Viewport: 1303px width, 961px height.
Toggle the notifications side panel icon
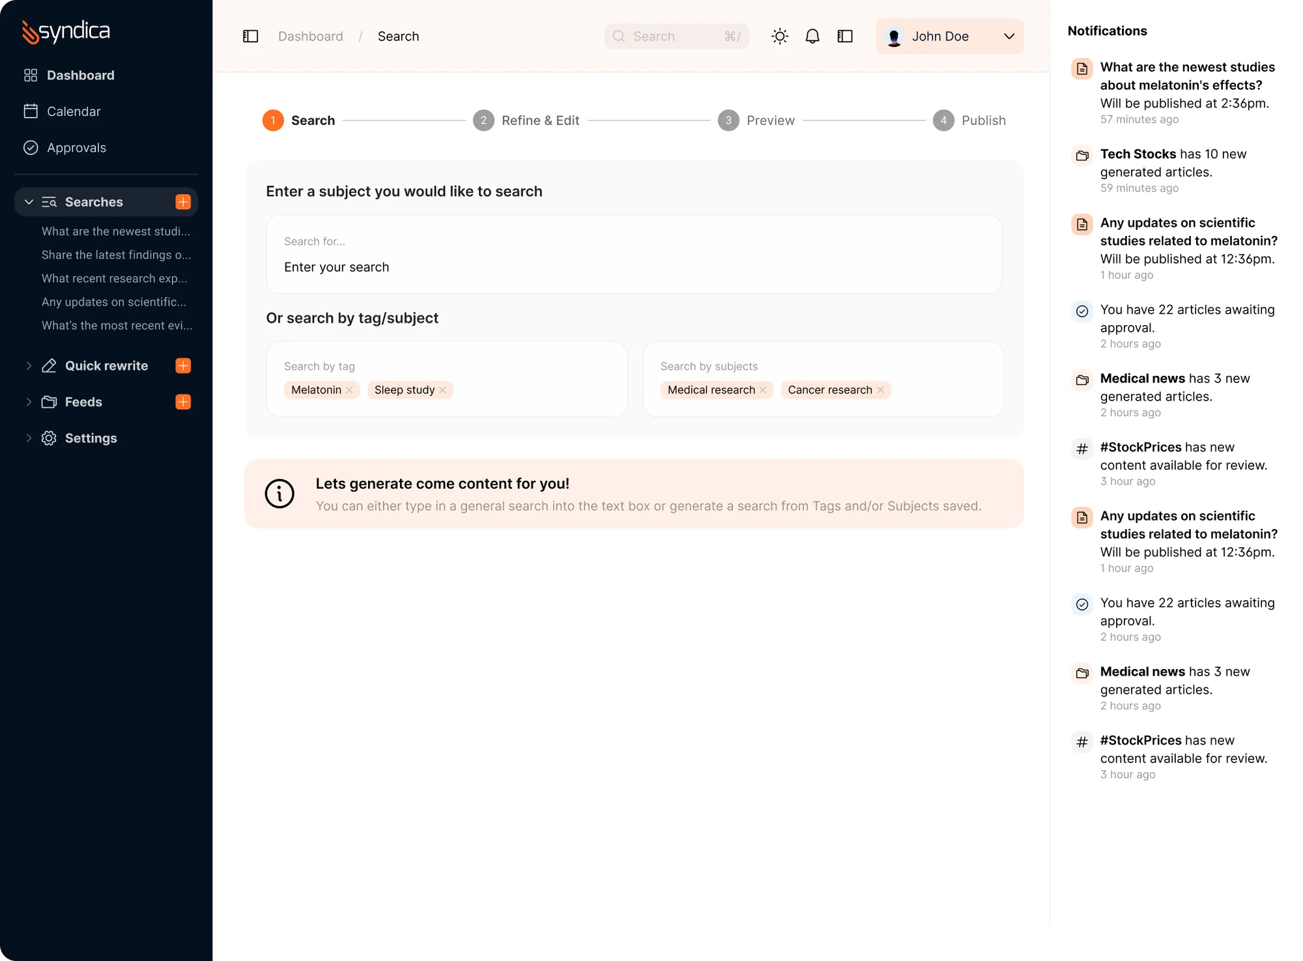point(845,36)
